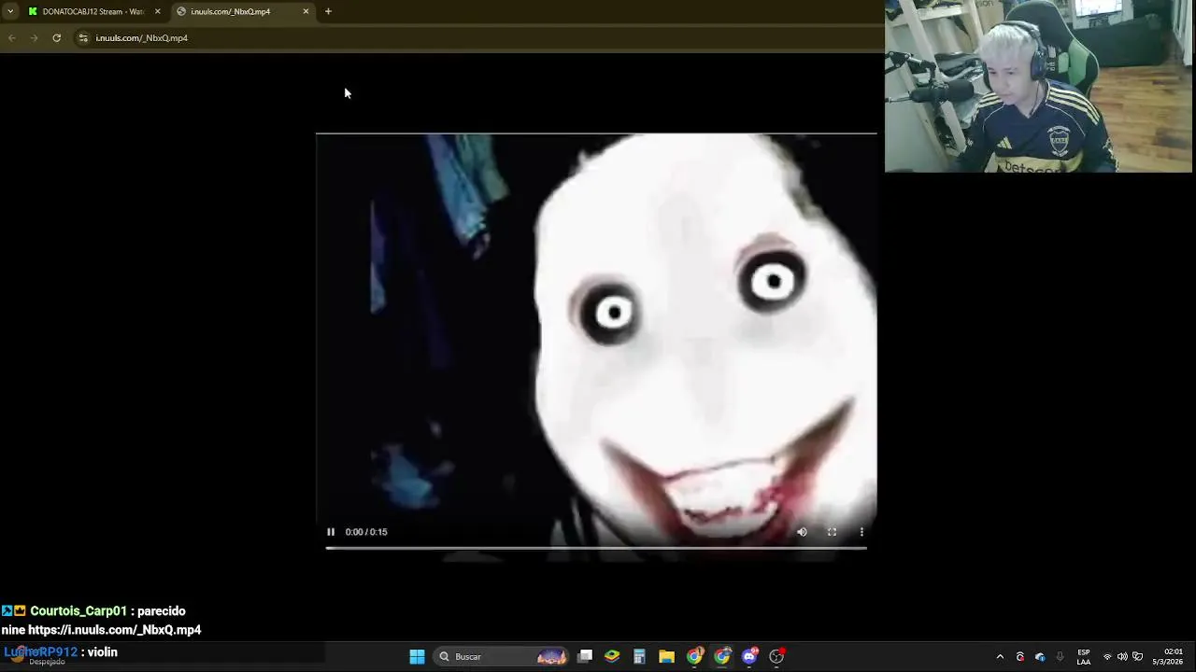Click the chat word "violin"

point(103,652)
